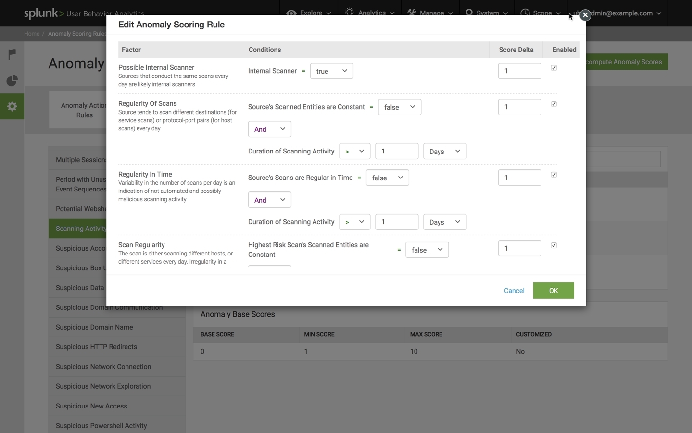Close the Edit Anomaly Scoring Rule dialog

[585, 15]
